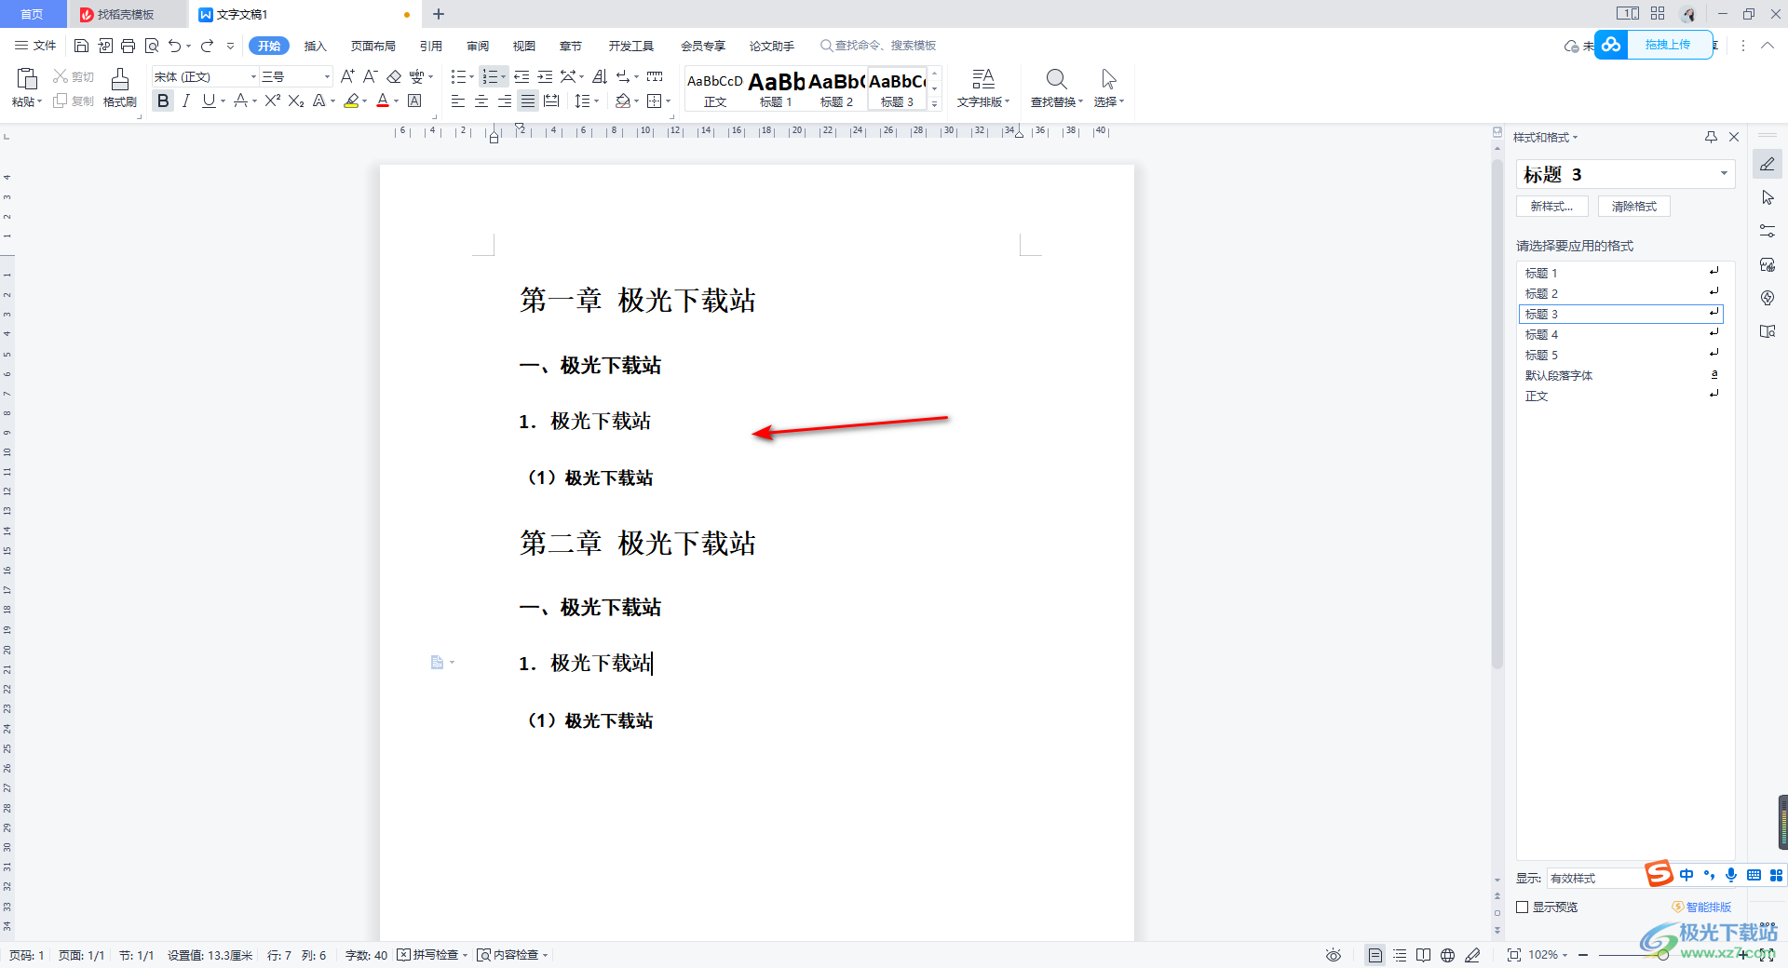Screen dimensions: 1788x968
Task: Open the 插入 ribbon tab
Action: coord(316,46)
